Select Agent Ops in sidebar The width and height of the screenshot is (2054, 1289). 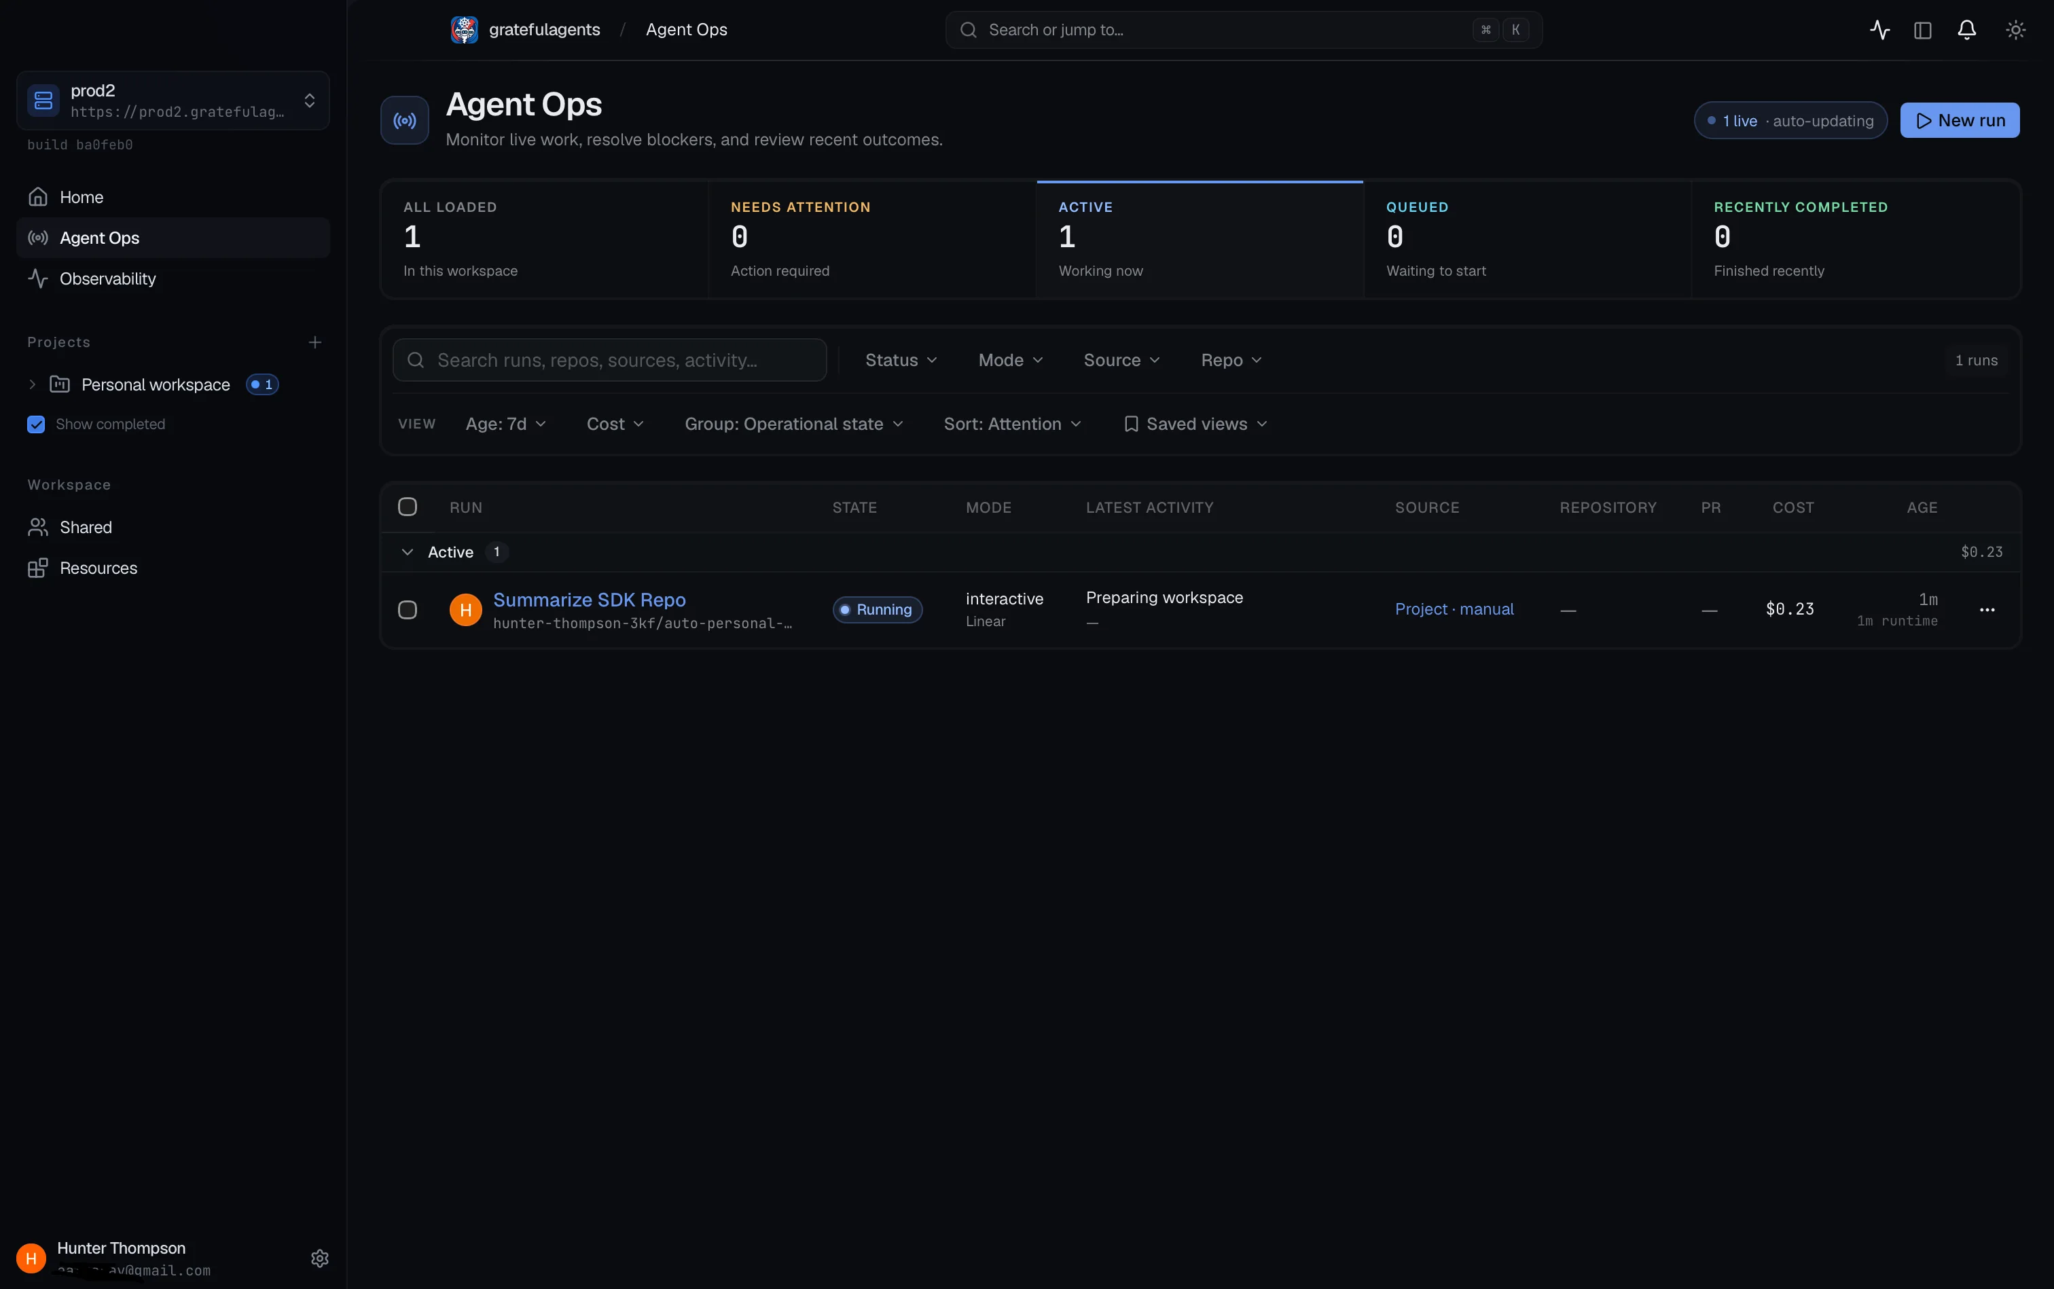coord(173,238)
